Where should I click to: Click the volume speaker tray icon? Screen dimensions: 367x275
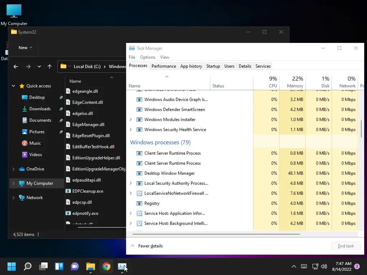point(324,266)
